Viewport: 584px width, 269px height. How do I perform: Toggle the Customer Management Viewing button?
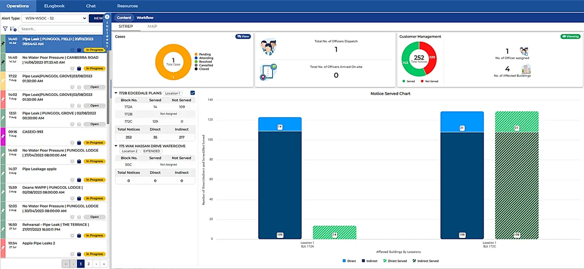(x=570, y=36)
